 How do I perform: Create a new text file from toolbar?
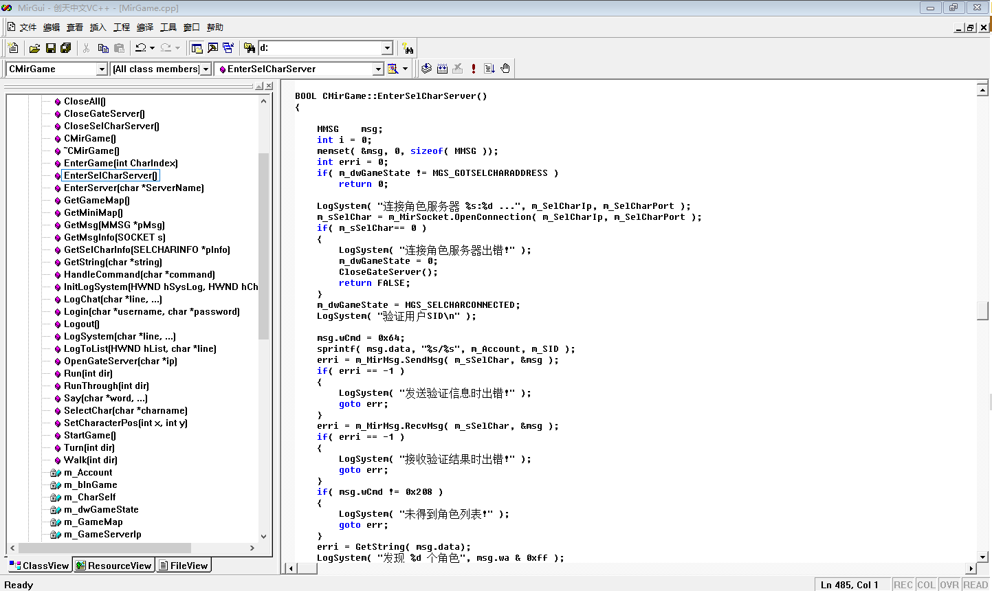click(x=14, y=48)
